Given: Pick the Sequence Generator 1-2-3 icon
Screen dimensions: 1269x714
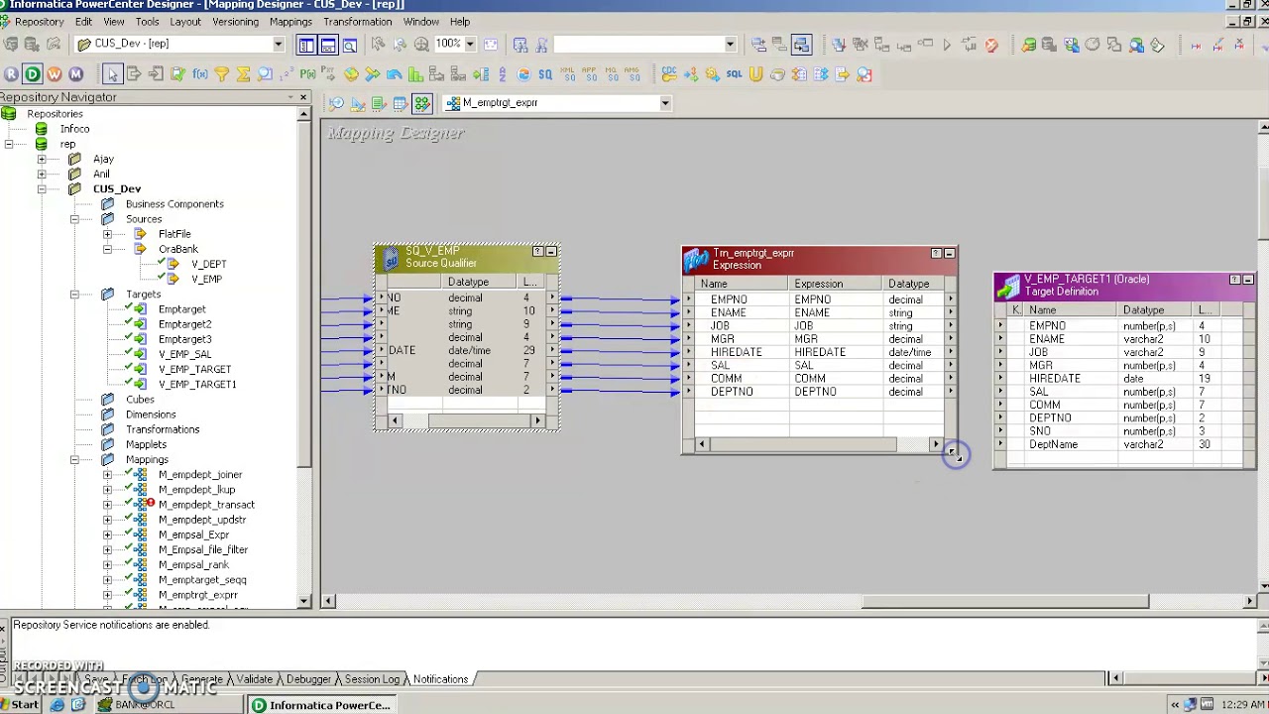Looking at the screenshot, I should [287, 74].
